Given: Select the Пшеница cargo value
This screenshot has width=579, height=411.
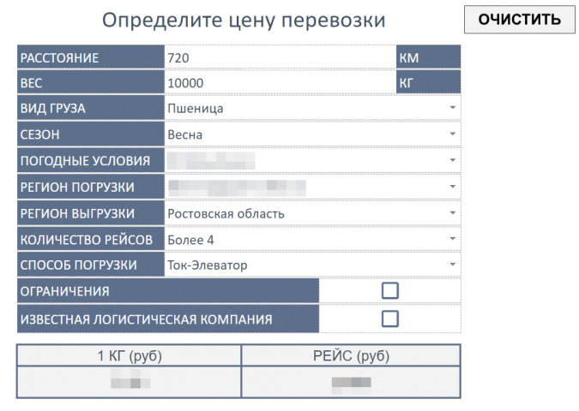Looking at the screenshot, I should click(x=196, y=109).
